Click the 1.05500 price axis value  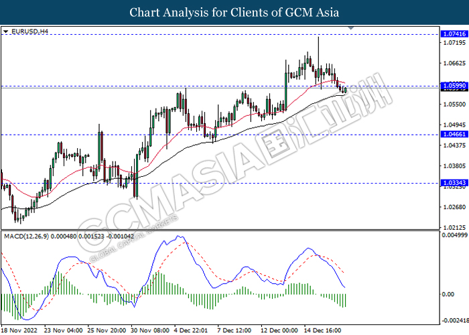[454, 104]
